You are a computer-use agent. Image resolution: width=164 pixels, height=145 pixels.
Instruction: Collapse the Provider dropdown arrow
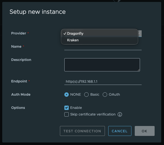pos(140,34)
